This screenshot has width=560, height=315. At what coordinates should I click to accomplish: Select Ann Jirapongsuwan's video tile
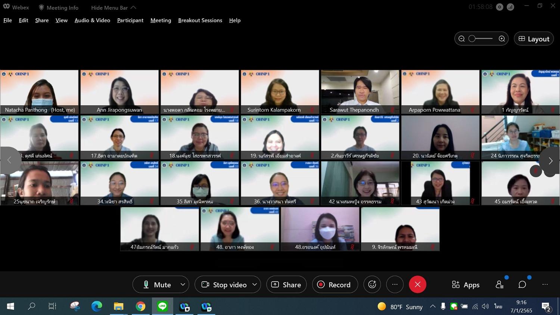(x=119, y=92)
